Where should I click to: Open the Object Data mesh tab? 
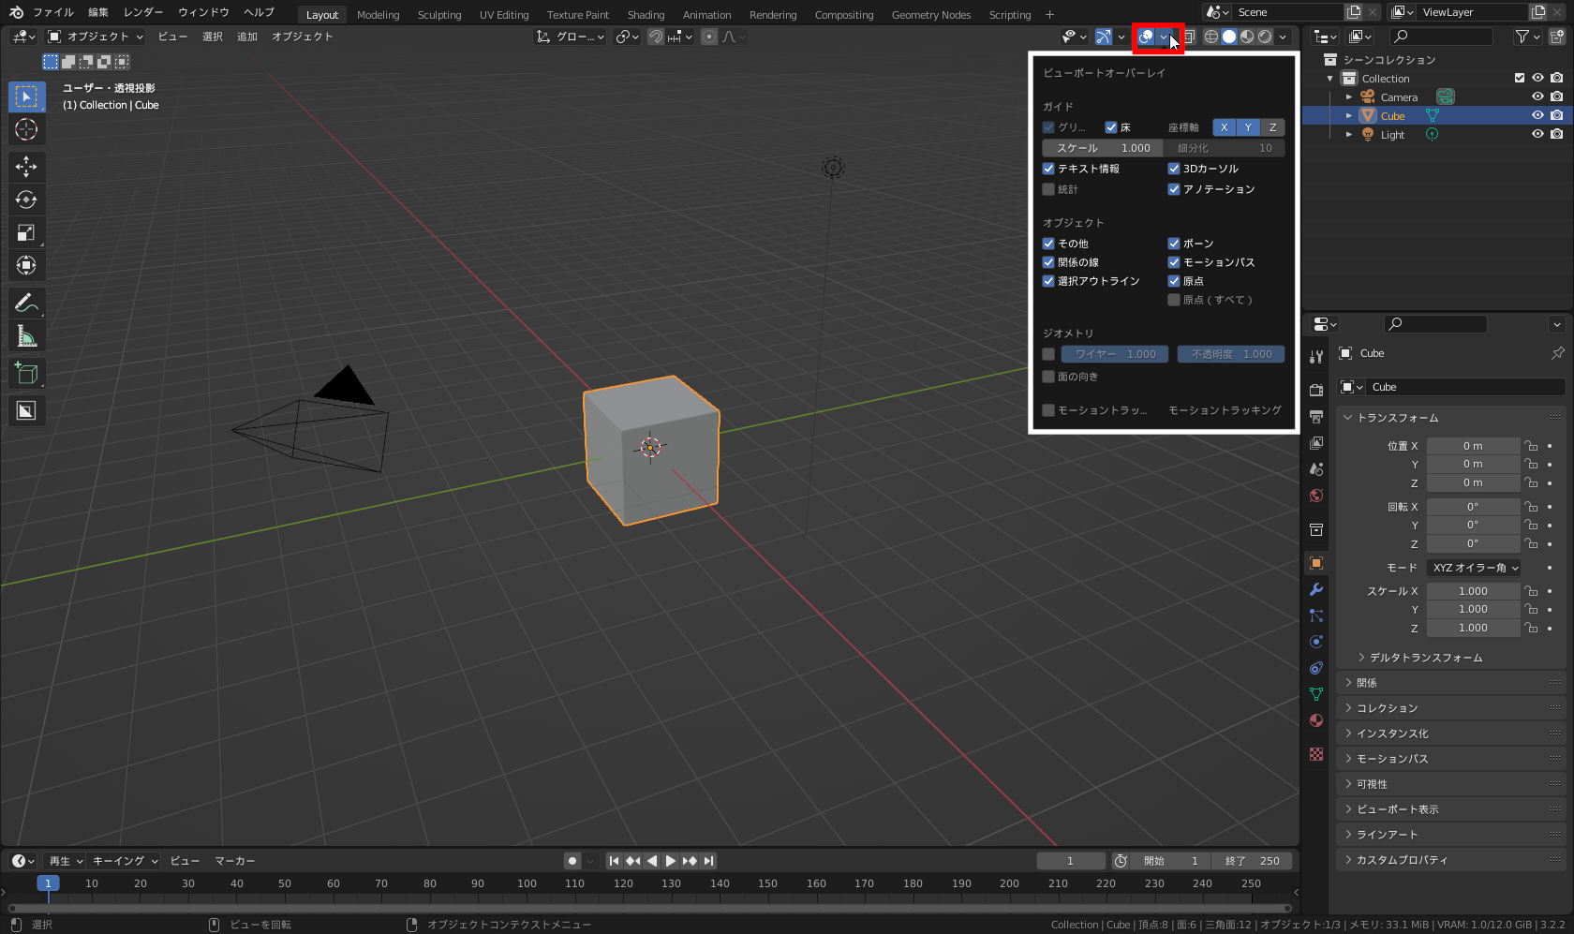point(1316,694)
